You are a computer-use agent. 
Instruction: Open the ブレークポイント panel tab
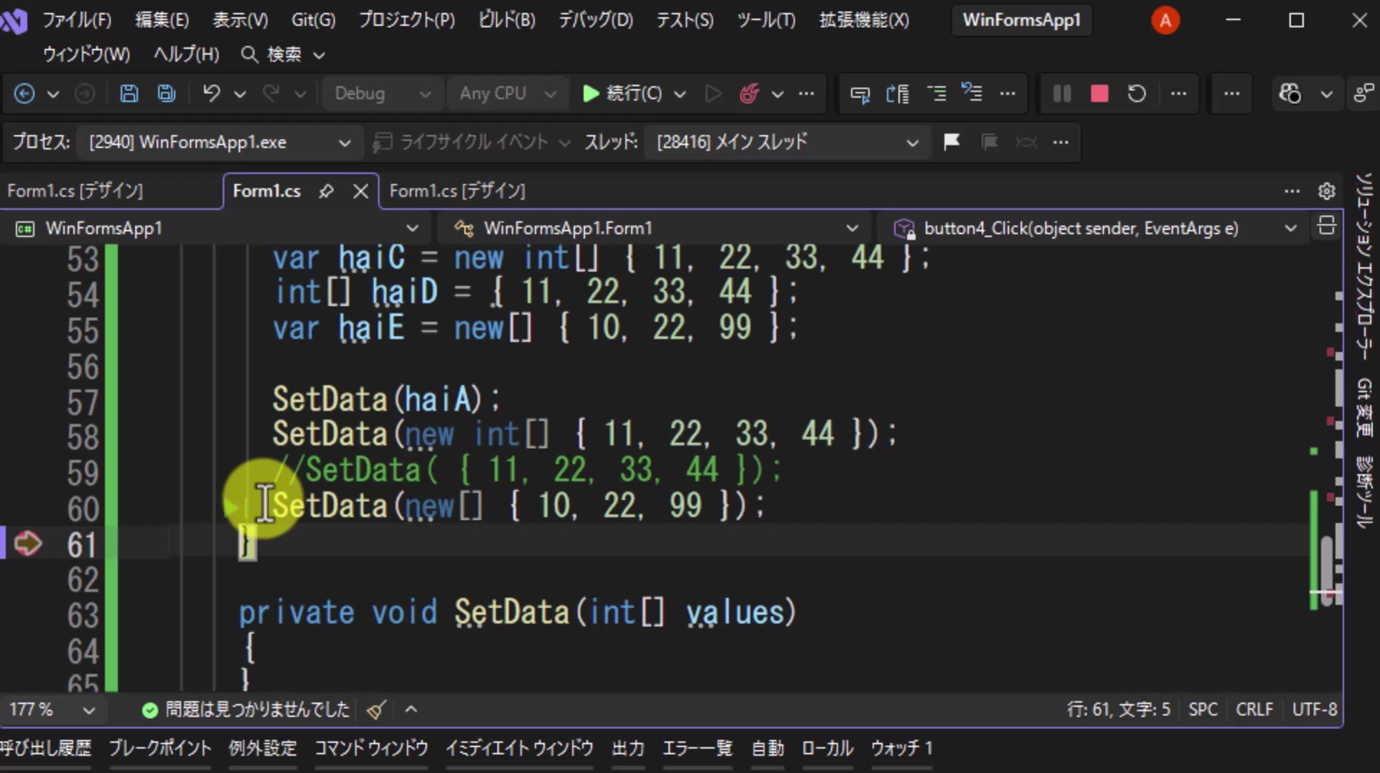point(160,749)
